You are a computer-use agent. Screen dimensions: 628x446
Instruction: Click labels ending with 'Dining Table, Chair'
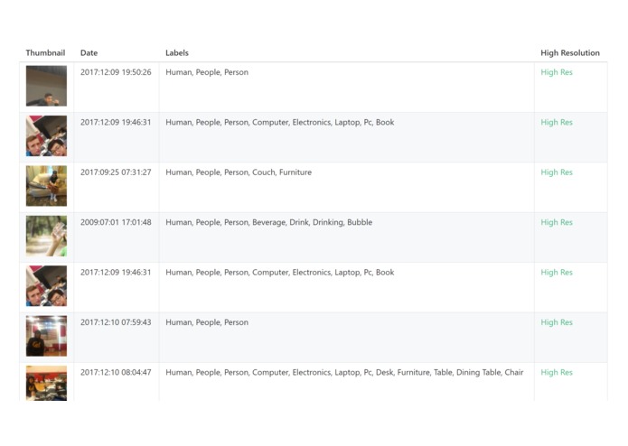(x=344, y=372)
